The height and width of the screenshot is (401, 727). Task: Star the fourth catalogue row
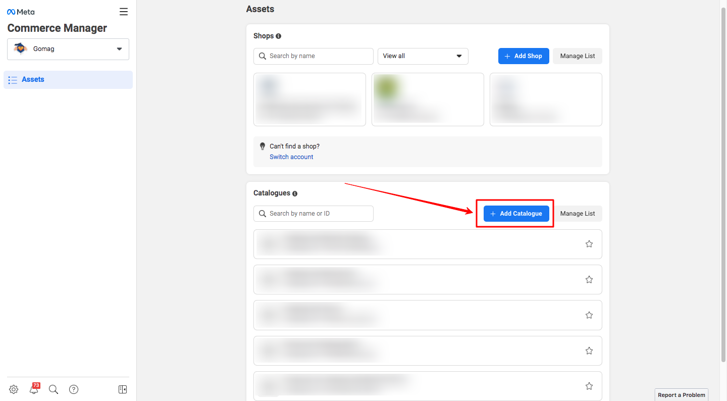point(589,350)
